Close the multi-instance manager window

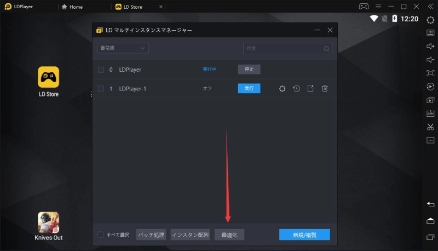pos(330,30)
